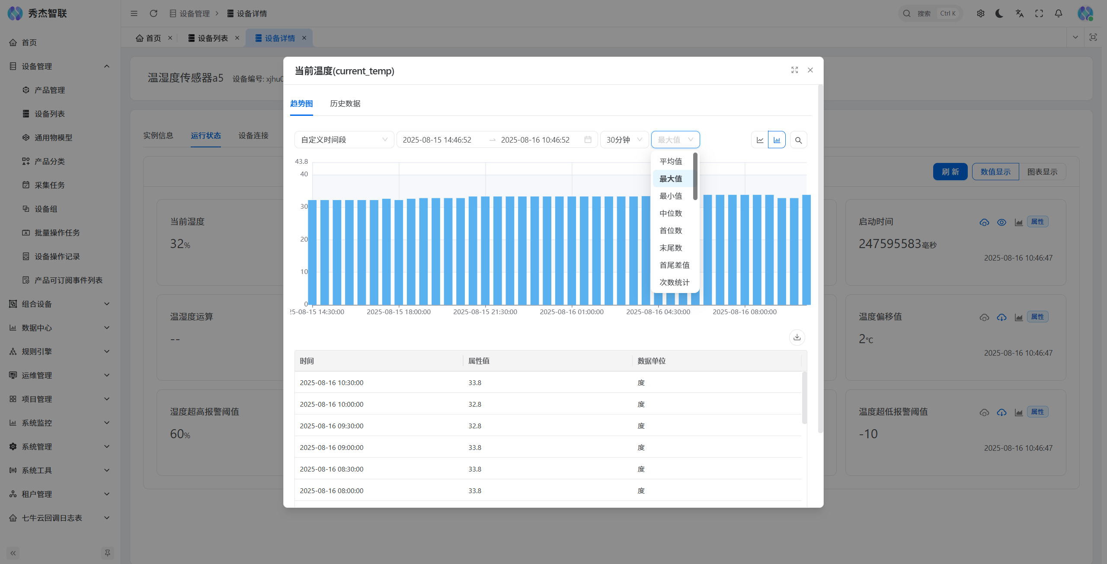The height and width of the screenshot is (564, 1107).
Task: Open notifications bell icon
Action: (x=1058, y=13)
